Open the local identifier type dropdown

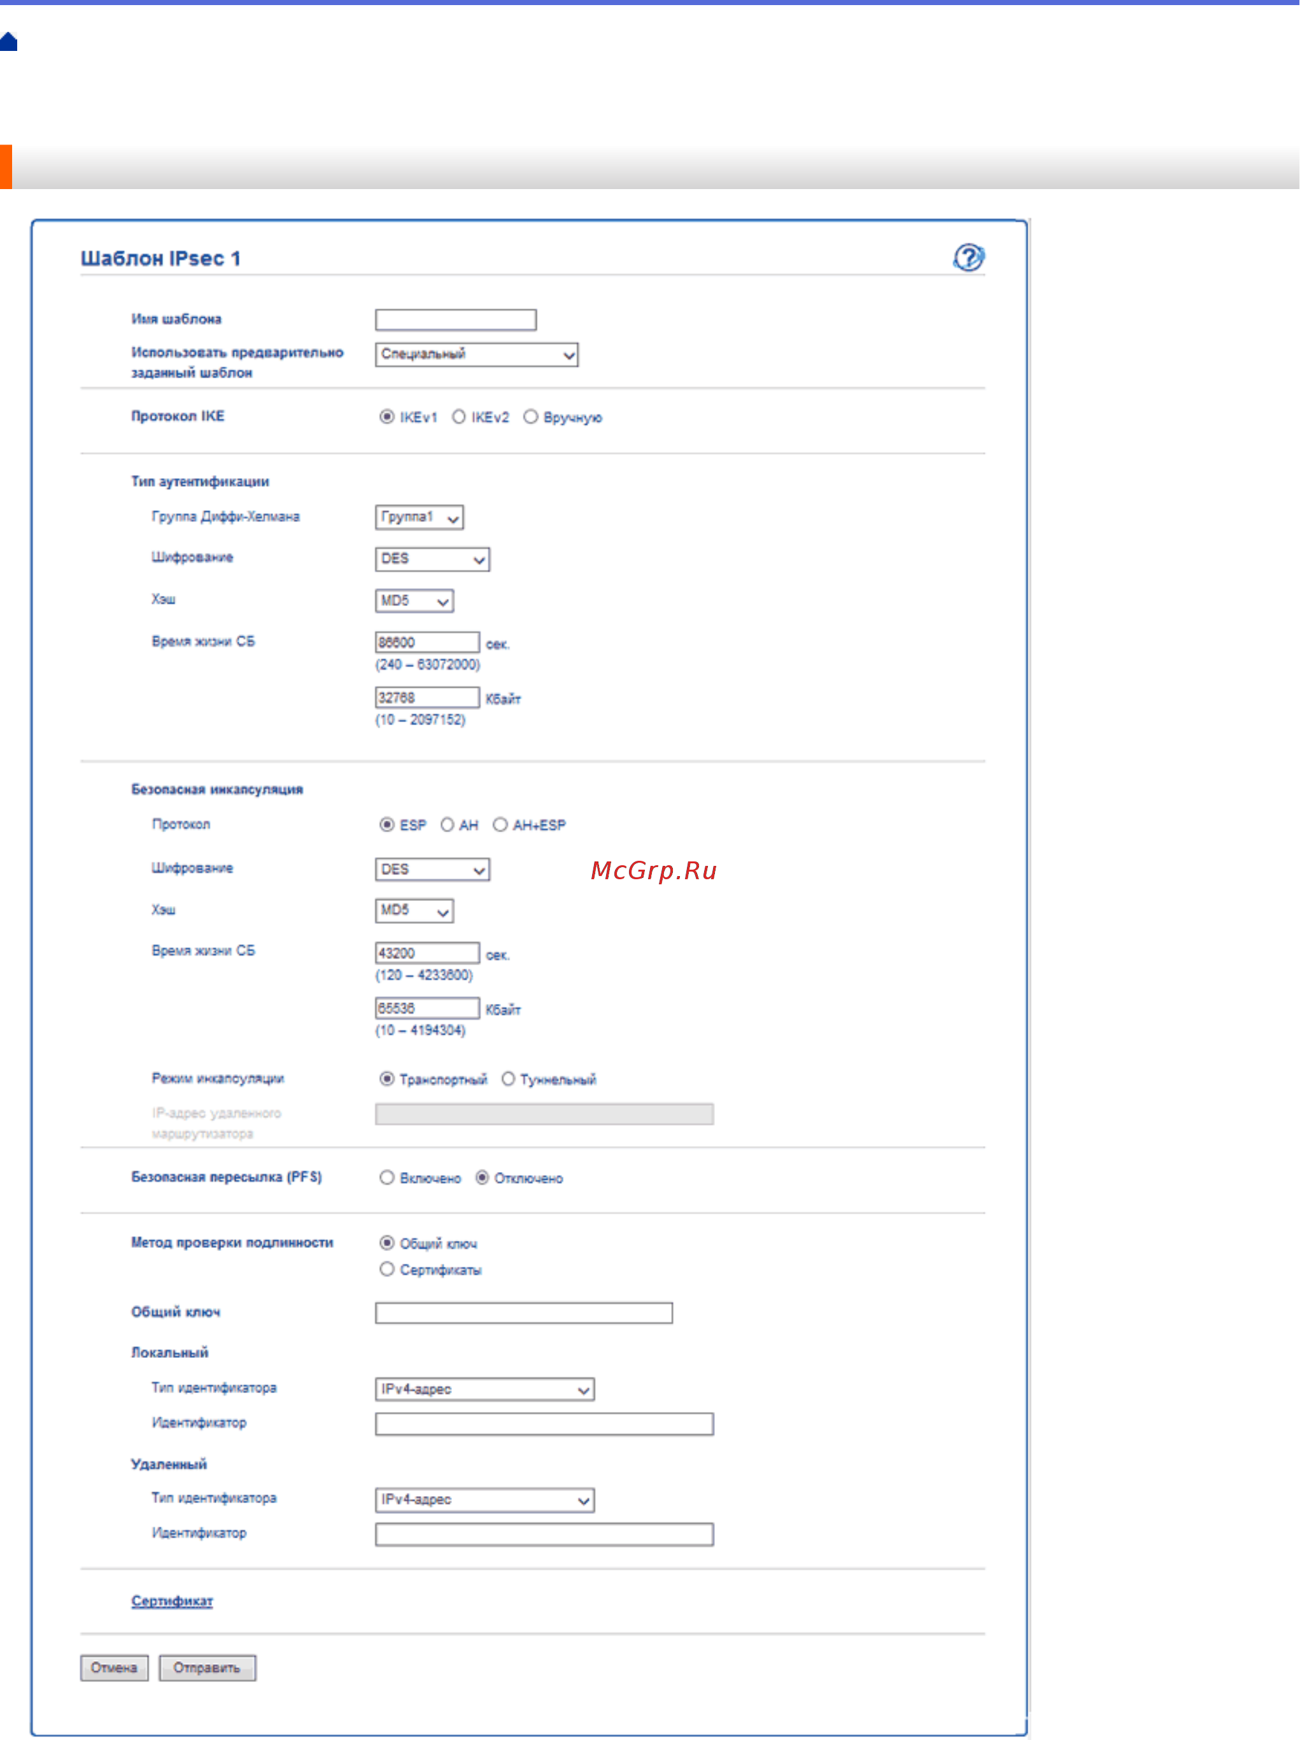pyautogui.click(x=484, y=1389)
